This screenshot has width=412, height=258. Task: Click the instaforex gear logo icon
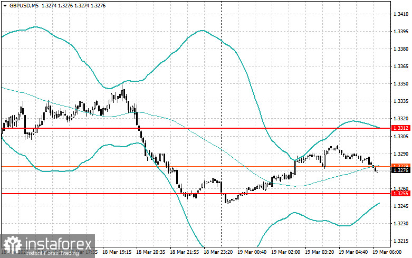point(13,245)
